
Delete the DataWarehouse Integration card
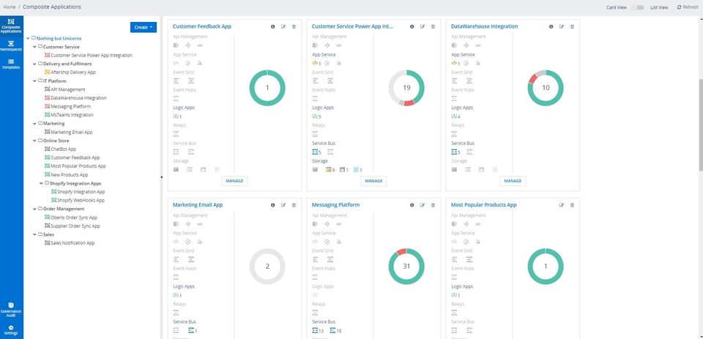(572, 27)
